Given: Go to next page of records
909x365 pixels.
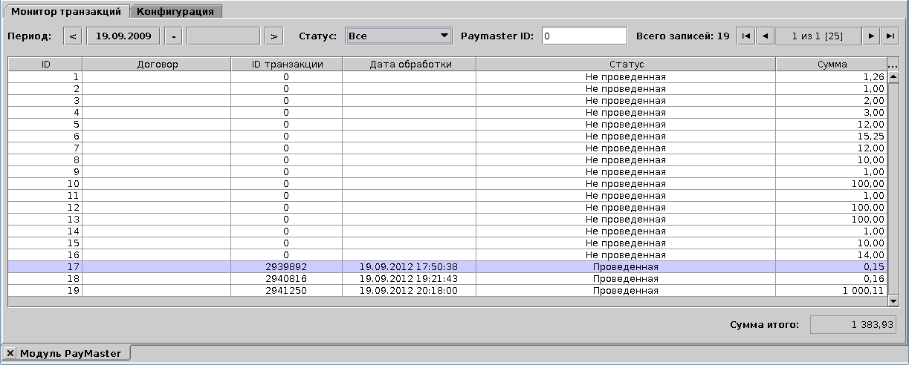Looking at the screenshot, I should 870,36.
